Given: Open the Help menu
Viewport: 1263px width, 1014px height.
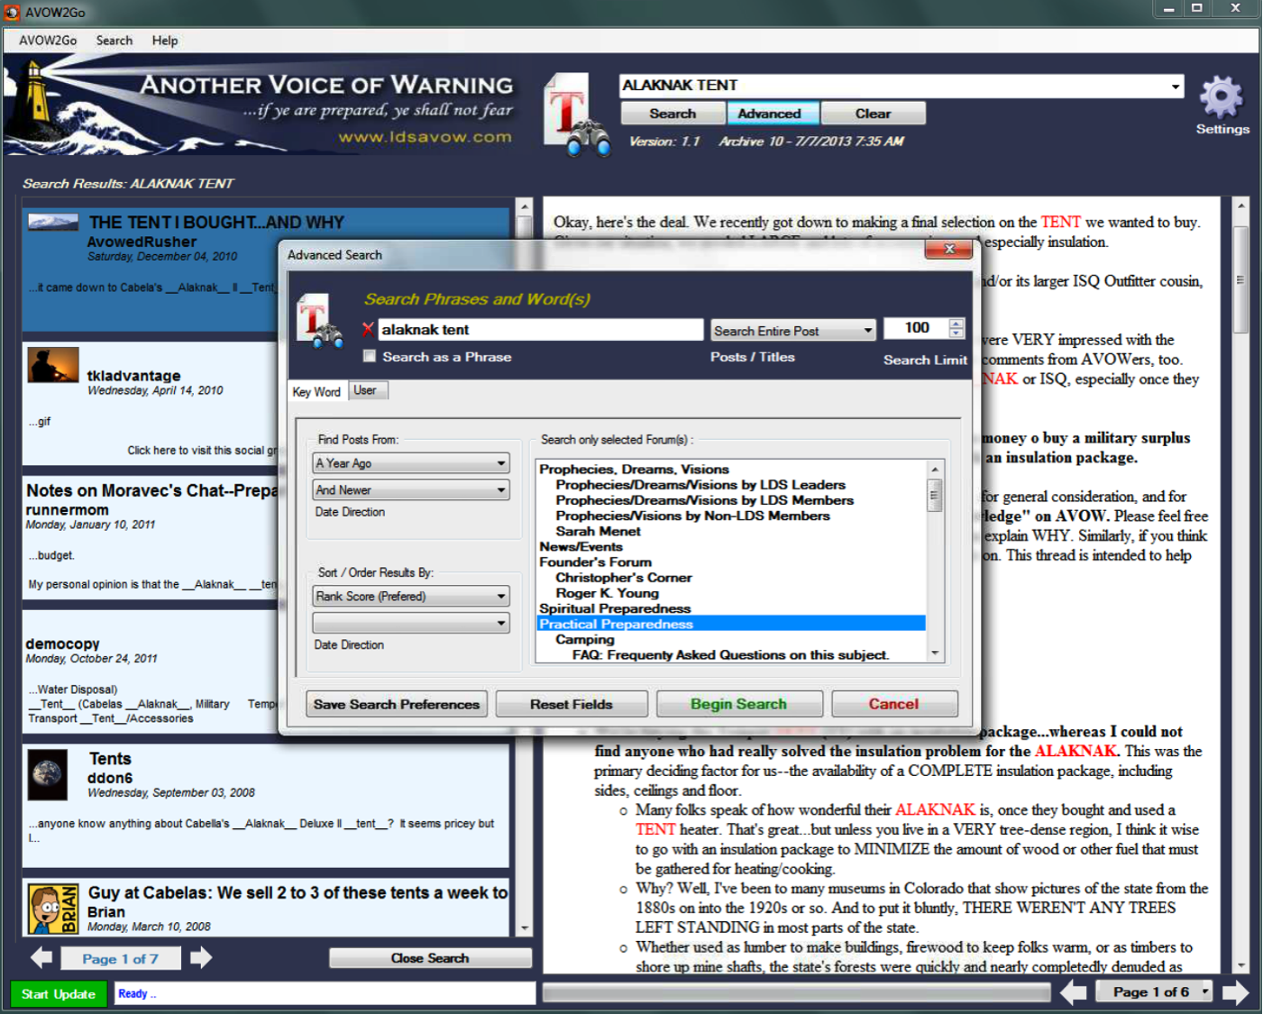Looking at the screenshot, I should (x=164, y=41).
